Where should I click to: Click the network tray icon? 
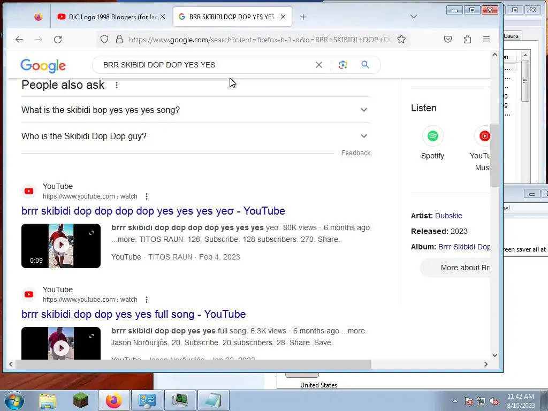click(481, 401)
